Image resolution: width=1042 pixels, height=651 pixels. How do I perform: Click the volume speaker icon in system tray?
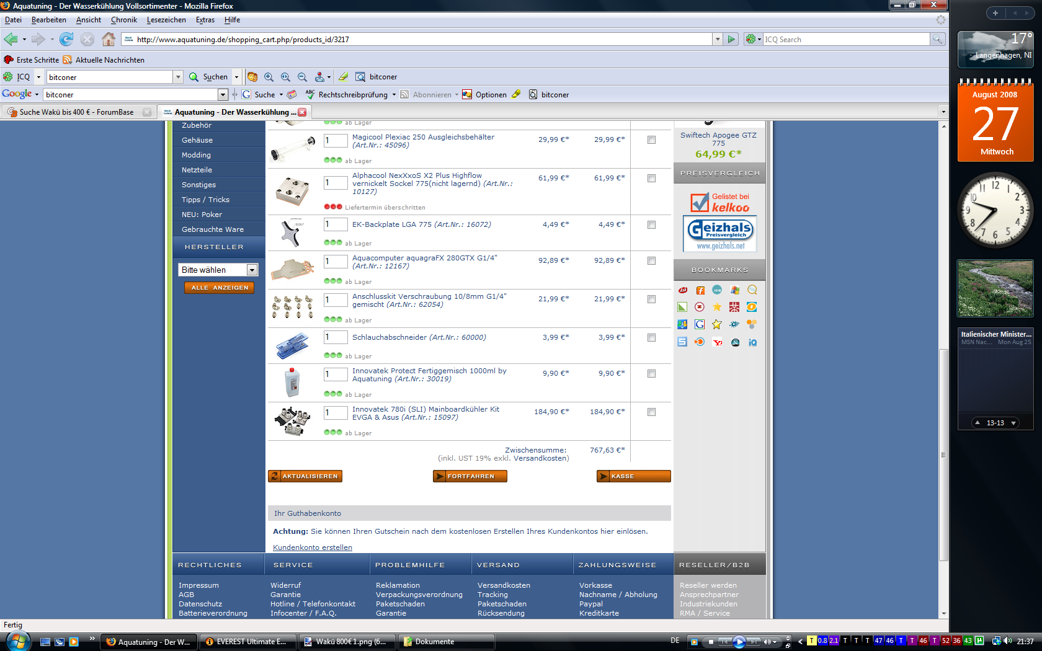click(1008, 641)
